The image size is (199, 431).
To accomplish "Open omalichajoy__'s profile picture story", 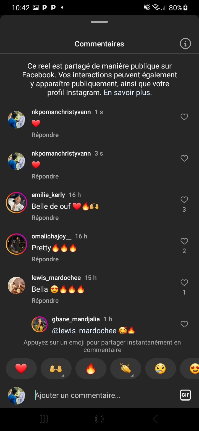I will pos(16,244).
